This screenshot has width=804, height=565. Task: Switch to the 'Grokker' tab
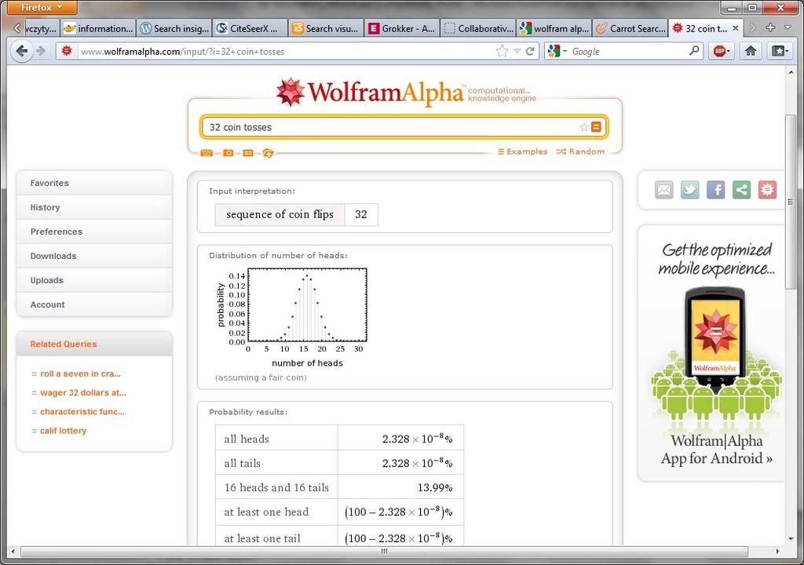point(402,29)
